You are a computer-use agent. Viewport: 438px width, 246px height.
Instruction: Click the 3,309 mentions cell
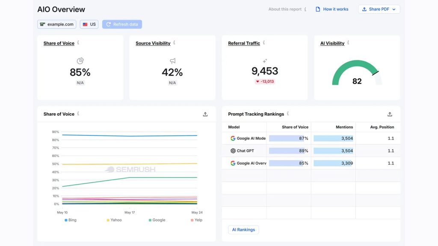tap(333, 163)
